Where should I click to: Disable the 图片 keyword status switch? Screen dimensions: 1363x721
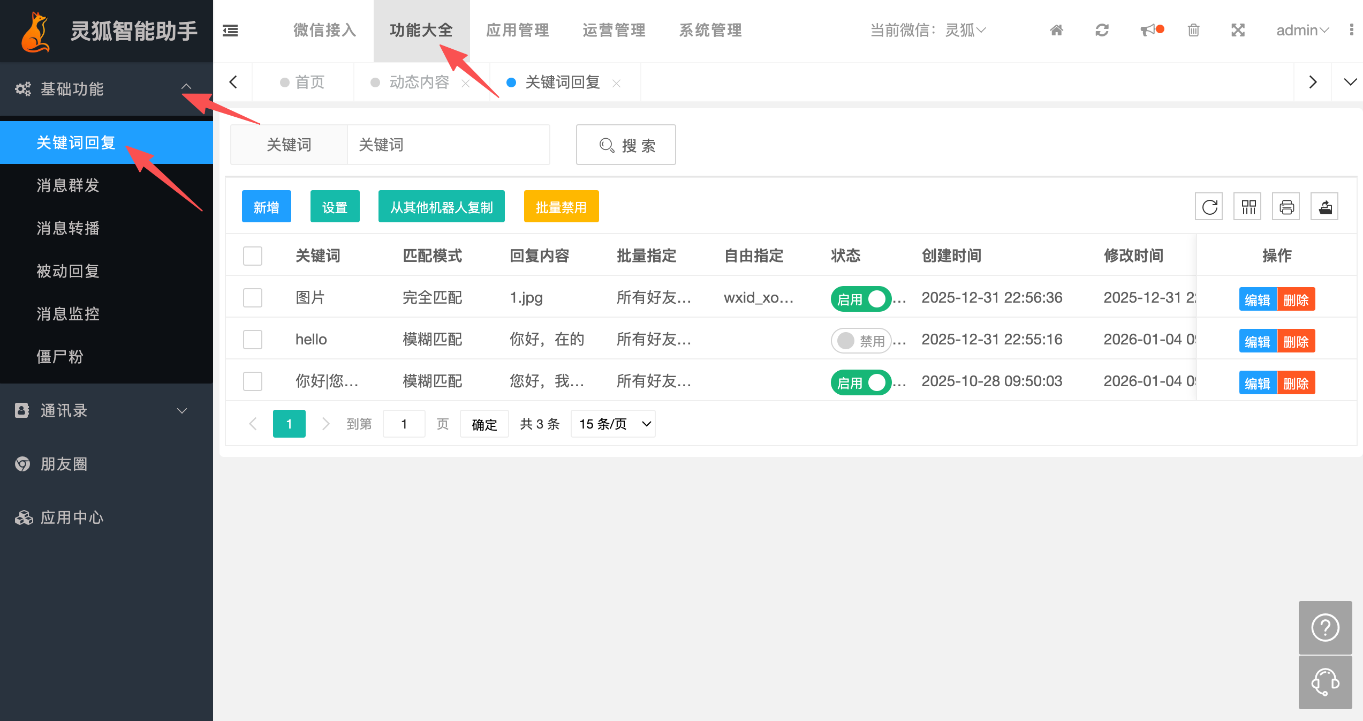[x=861, y=298]
